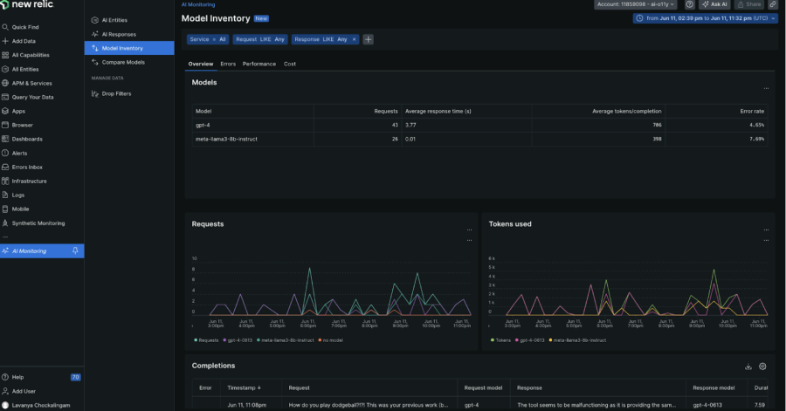Remove the Response LIKE Any filter

tap(354, 39)
